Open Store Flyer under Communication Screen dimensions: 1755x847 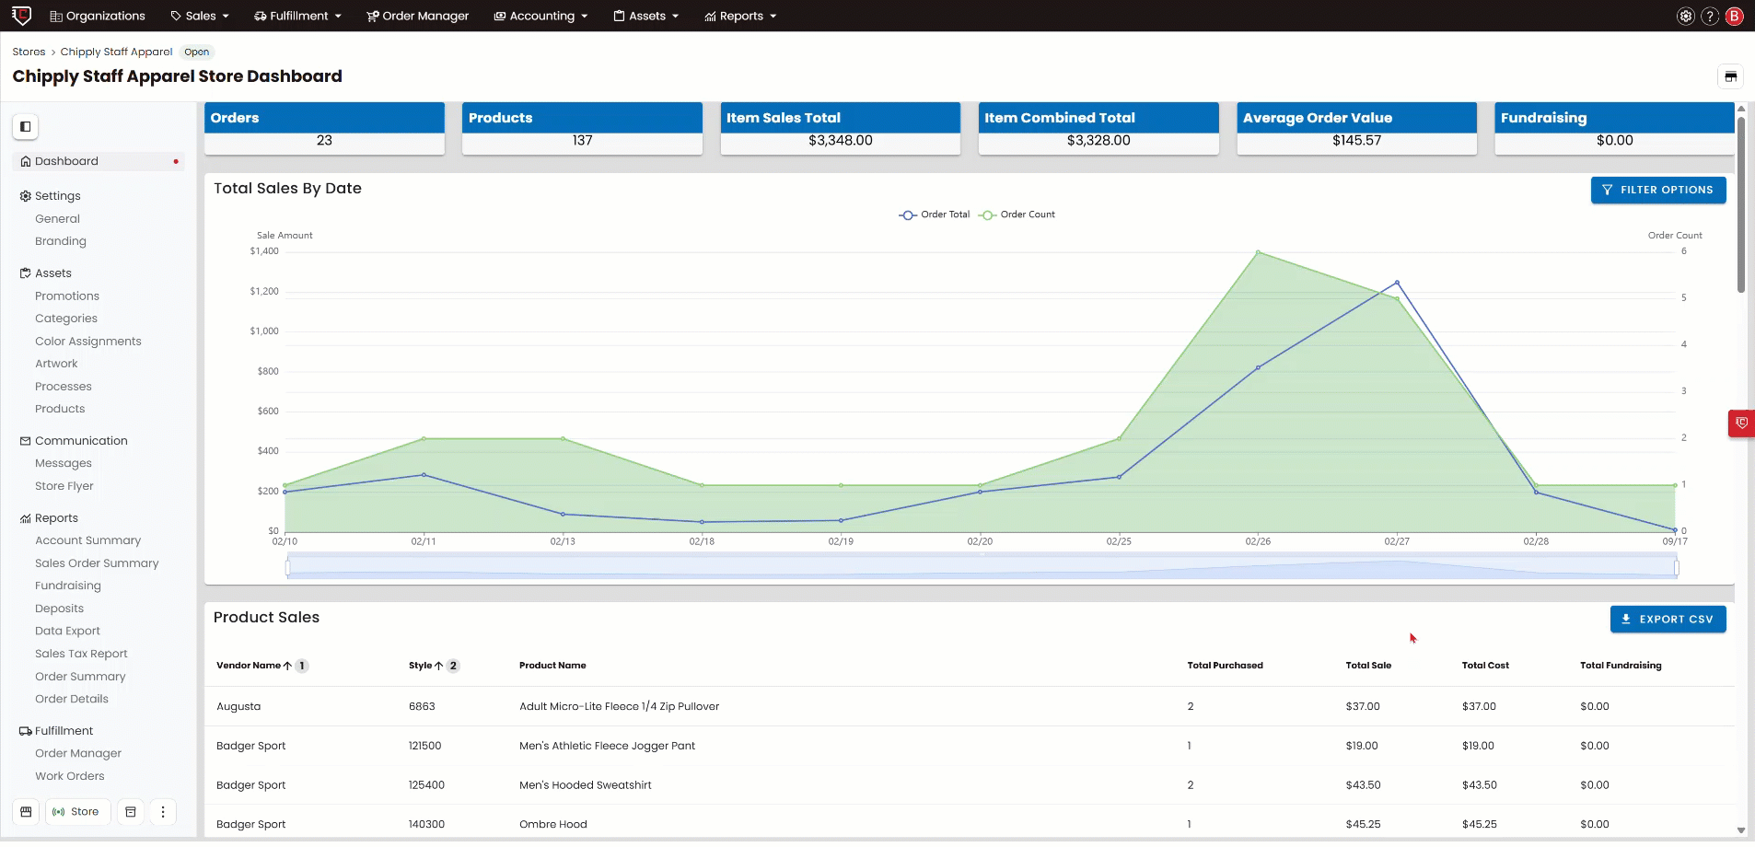click(64, 486)
